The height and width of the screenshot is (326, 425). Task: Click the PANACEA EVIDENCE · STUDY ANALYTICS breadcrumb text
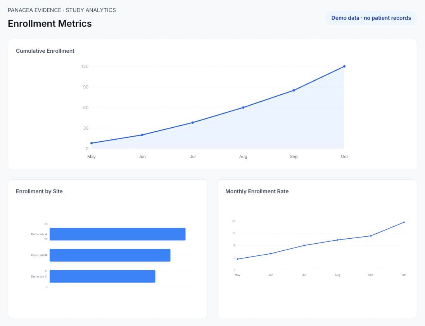coord(62,10)
